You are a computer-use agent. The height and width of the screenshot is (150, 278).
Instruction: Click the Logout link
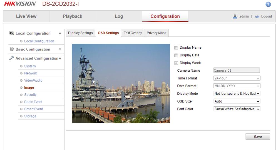point(266,16)
